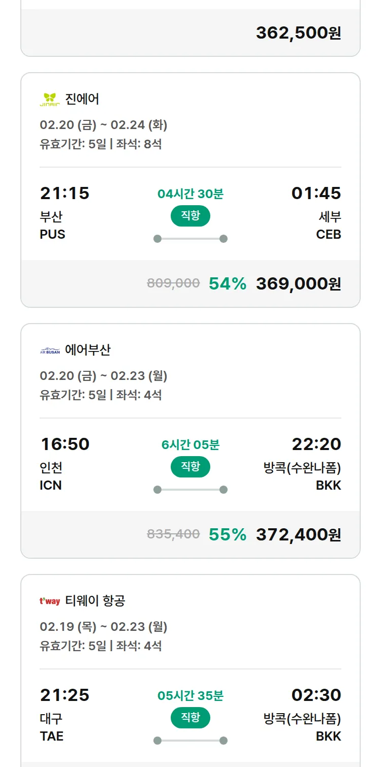Select the 직항 badge on Incheon-Bangkok flight

(190, 467)
